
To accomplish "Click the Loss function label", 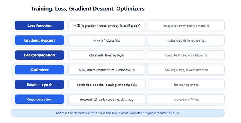I will (x=39, y=26).
